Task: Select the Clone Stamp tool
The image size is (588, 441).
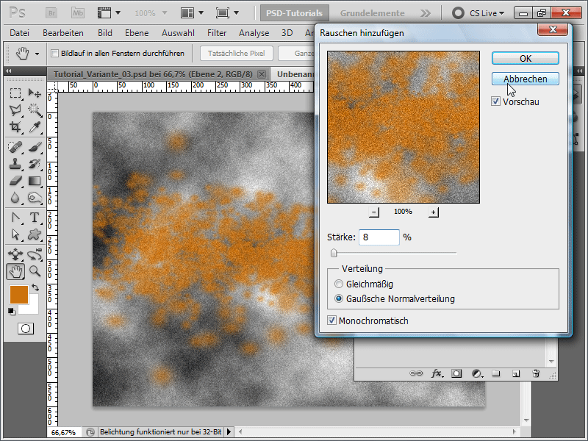Action: [15, 164]
